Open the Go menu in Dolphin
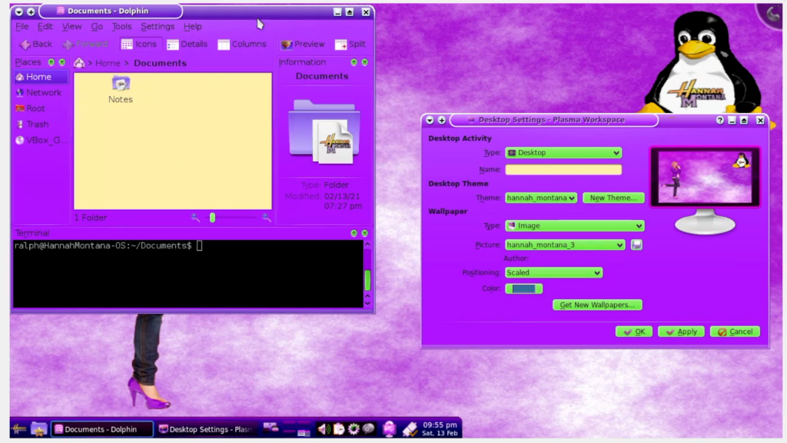The width and height of the screenshot is (787, 443). pos(97,27)
